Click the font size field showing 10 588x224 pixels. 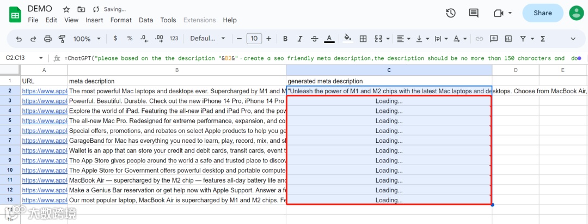254,38
